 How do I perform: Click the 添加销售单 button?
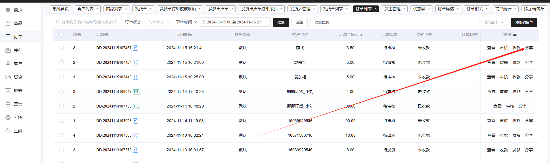524,22
